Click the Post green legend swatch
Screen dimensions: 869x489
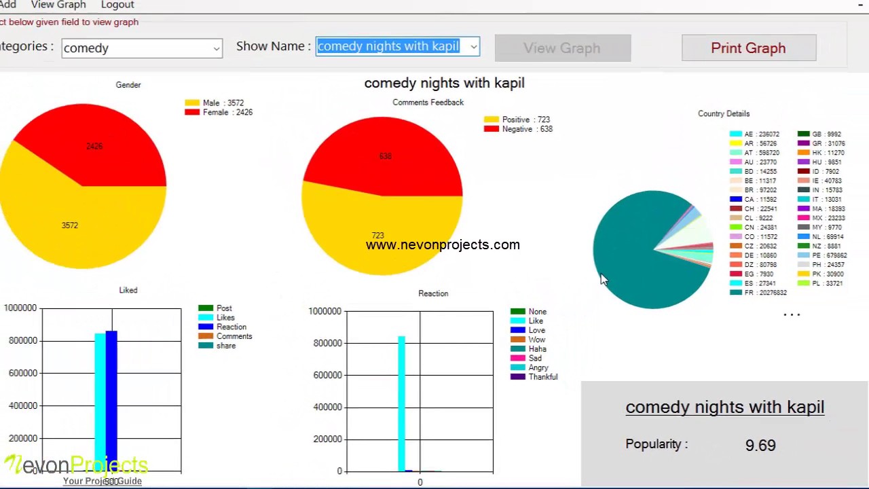(x=206, y=308)
